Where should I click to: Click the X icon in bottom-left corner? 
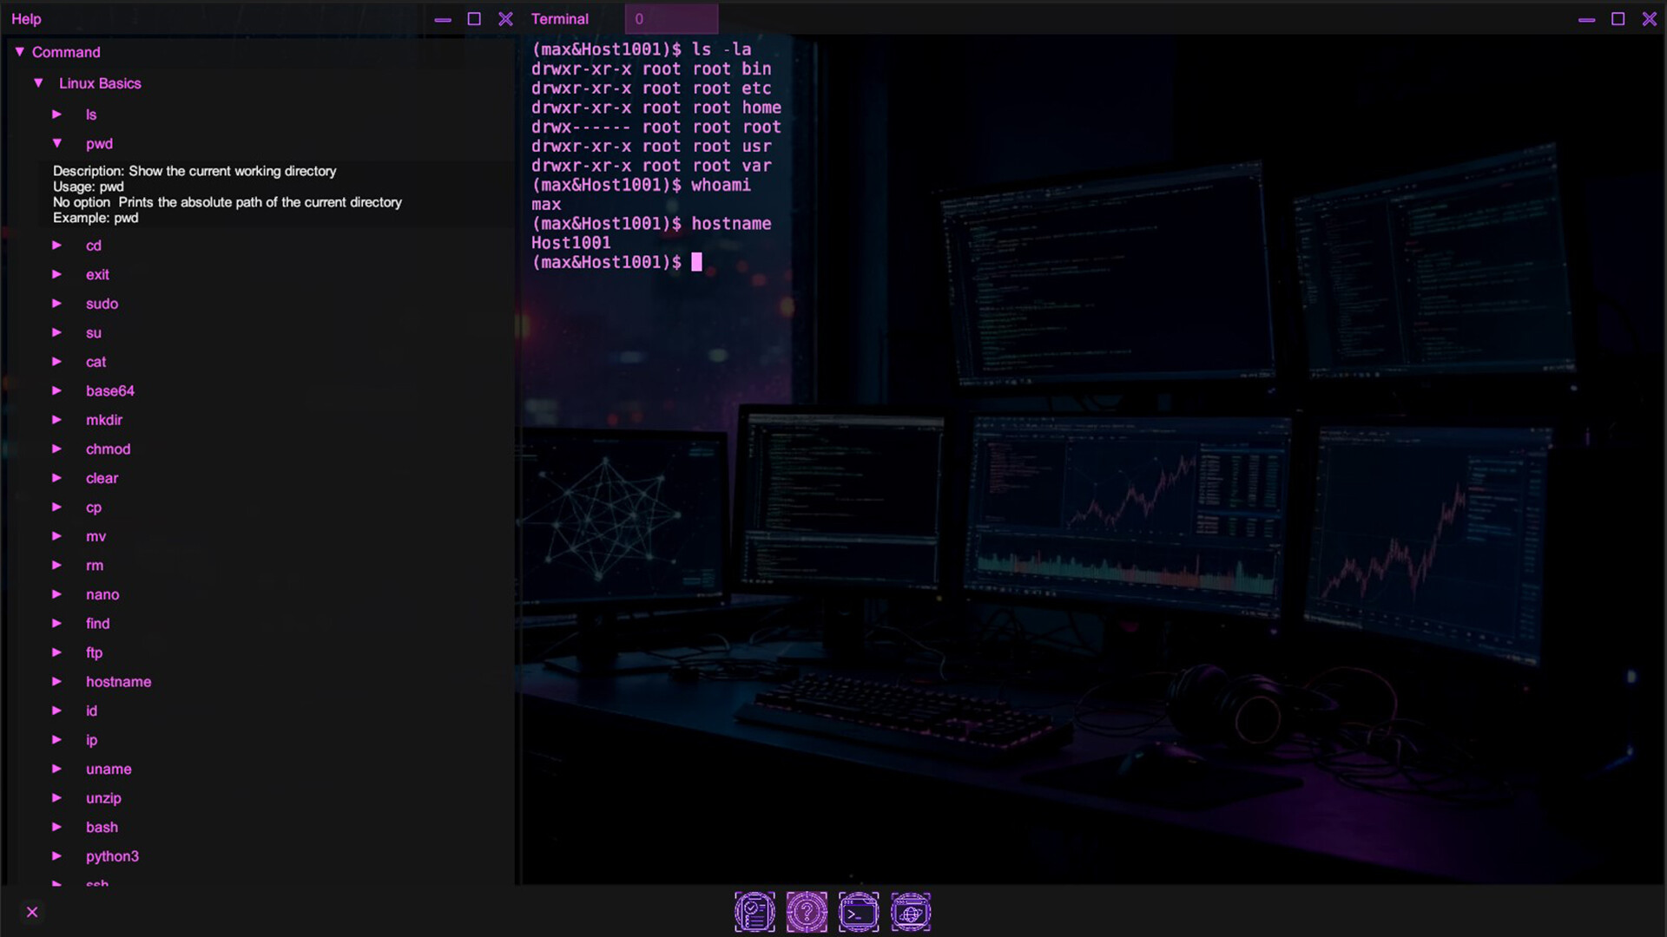tap(32, 912)
